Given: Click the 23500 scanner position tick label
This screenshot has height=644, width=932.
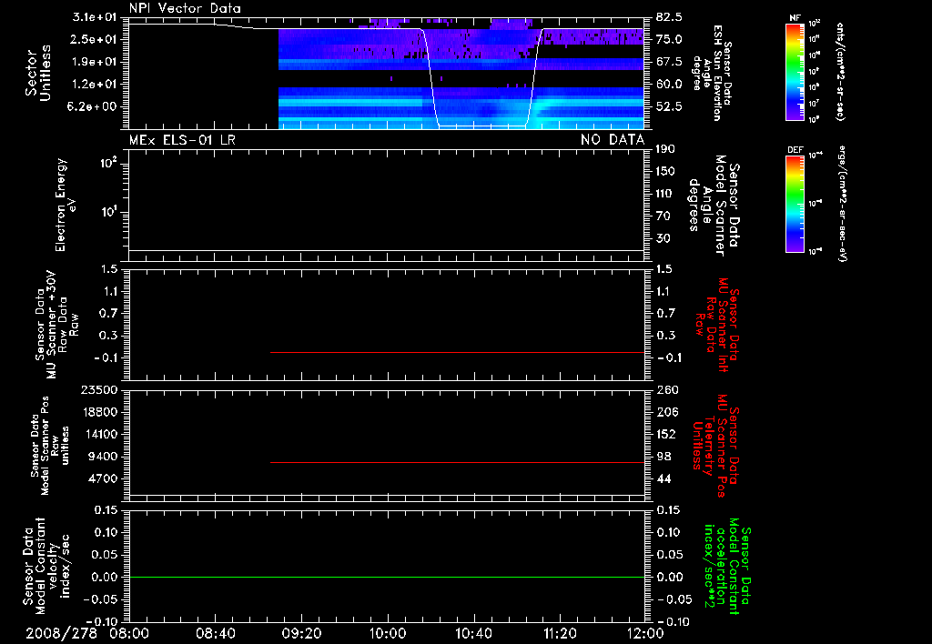Looking at the screenshot, I should coord(98,389).
